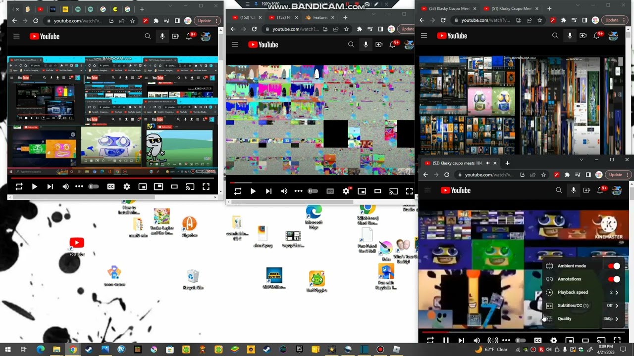This screenshot has width=634, height=356.
Task: Open Microsoft Edge desktop shortcut
Action: pyautogui.click(x=314, y=218)
